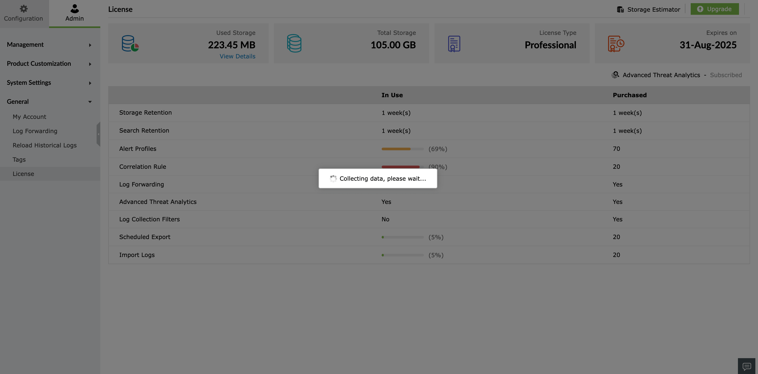
Task: Open the View Details link
Action: click(x=237, y=56)
